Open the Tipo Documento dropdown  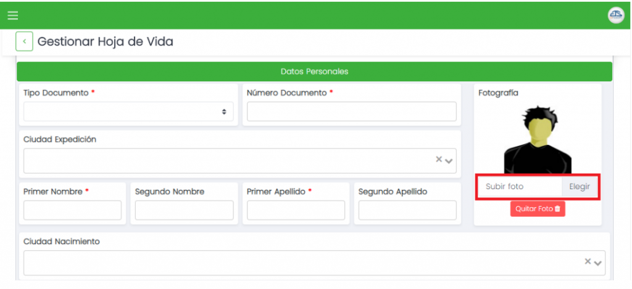click(128, 112)
